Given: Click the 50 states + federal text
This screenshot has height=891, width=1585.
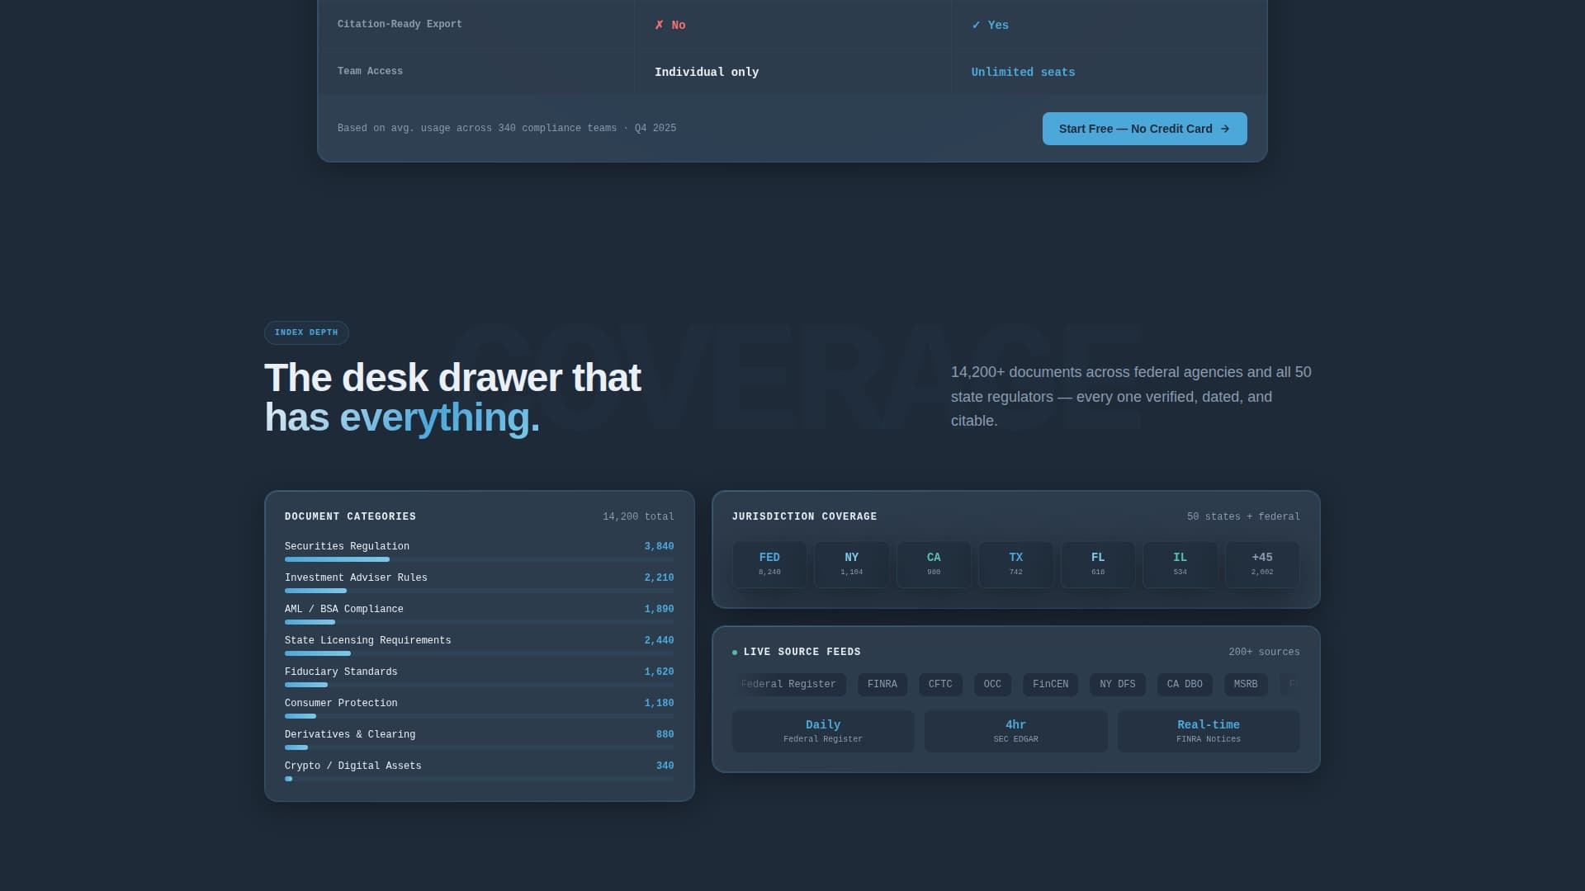Looking at the screenshot, I should pyautogui.click(x=1243, y=517).
